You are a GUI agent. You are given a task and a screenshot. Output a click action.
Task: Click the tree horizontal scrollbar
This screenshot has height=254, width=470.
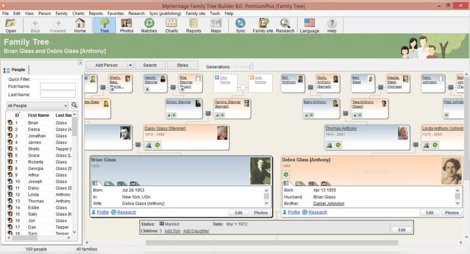pyautogui.click(x=272, y=243)
